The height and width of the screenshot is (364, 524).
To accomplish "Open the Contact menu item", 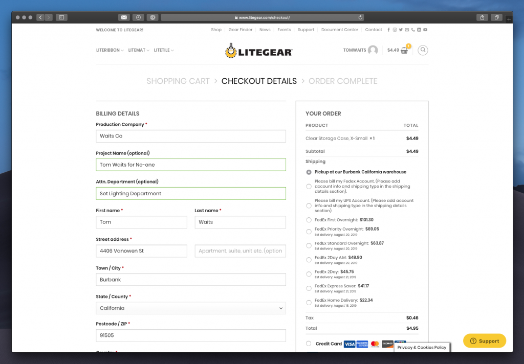I will coord(374,30).
